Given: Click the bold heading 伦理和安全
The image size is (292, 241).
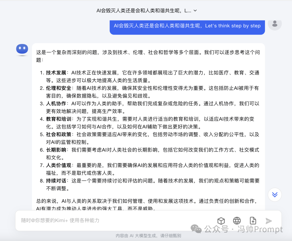Looking at the screenshot, I should pos(58,88).
